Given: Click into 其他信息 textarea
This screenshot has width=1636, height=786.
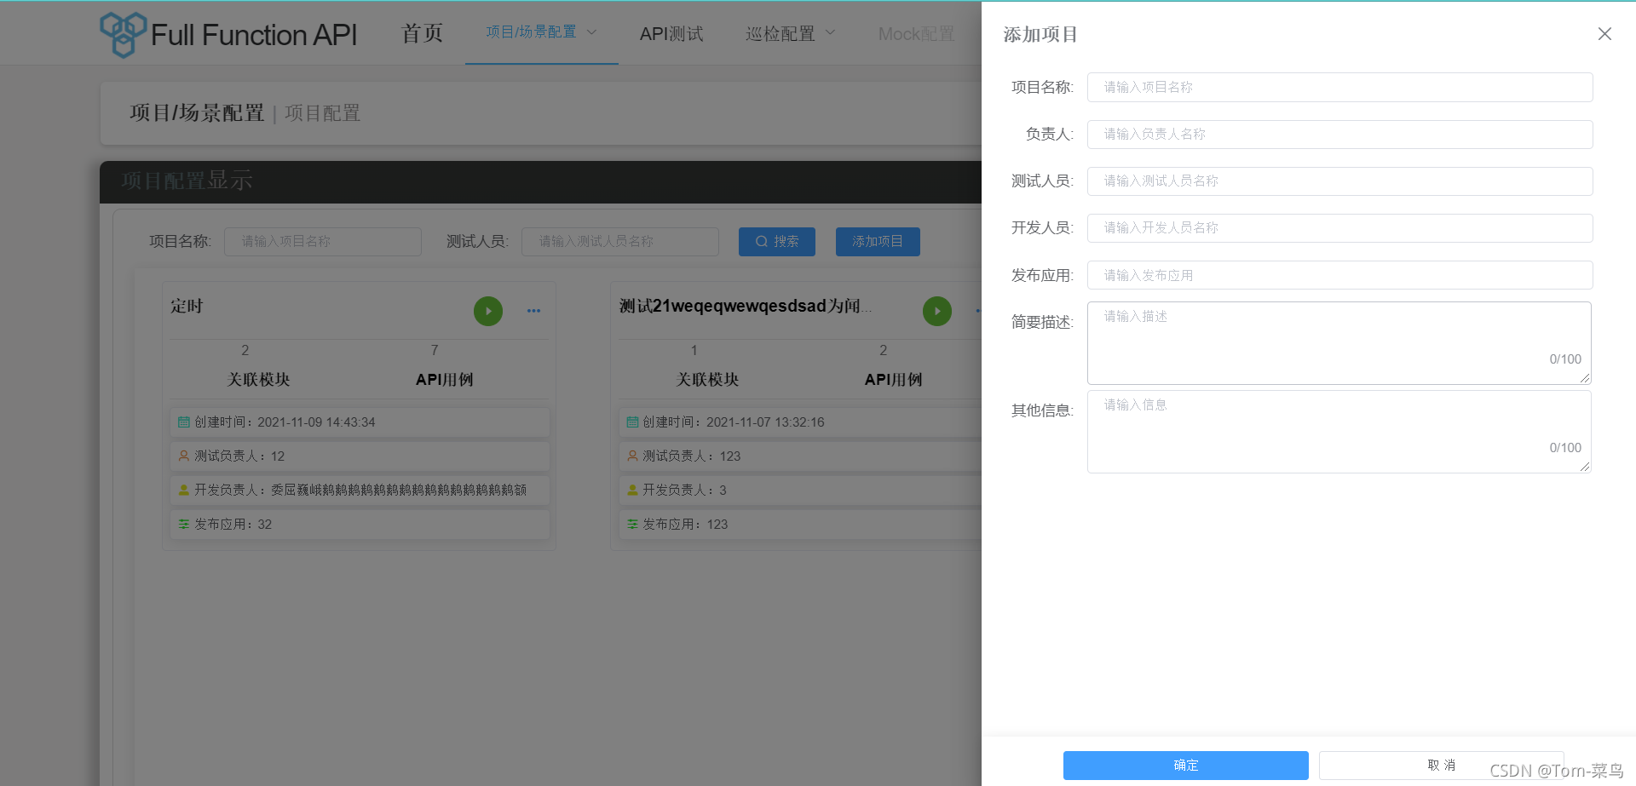Looking at the screenshot, I should click(x=1339, y=432).
